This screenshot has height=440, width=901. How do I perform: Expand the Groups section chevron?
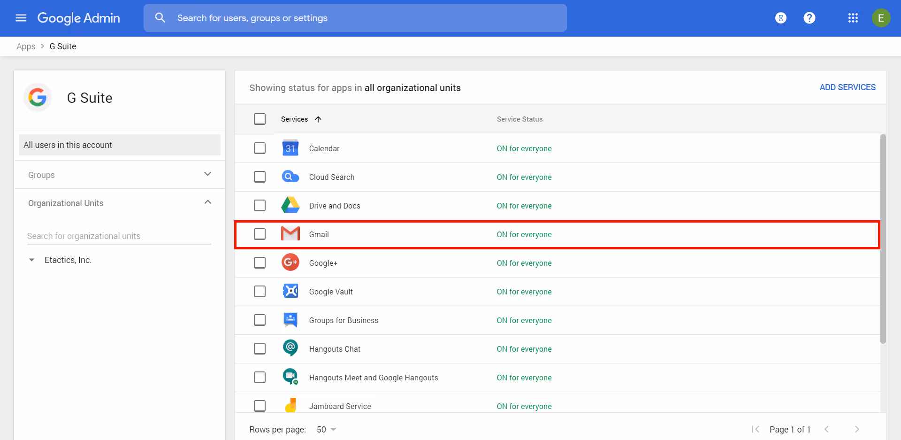pos(208,174)
